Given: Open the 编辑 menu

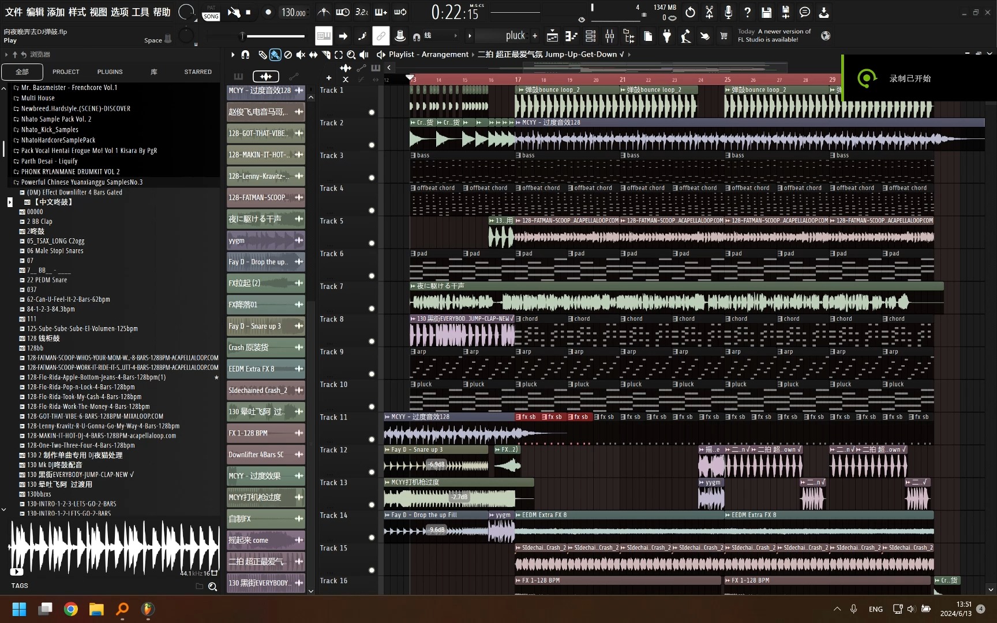Looking at the screenshot, I should [35, 12].
